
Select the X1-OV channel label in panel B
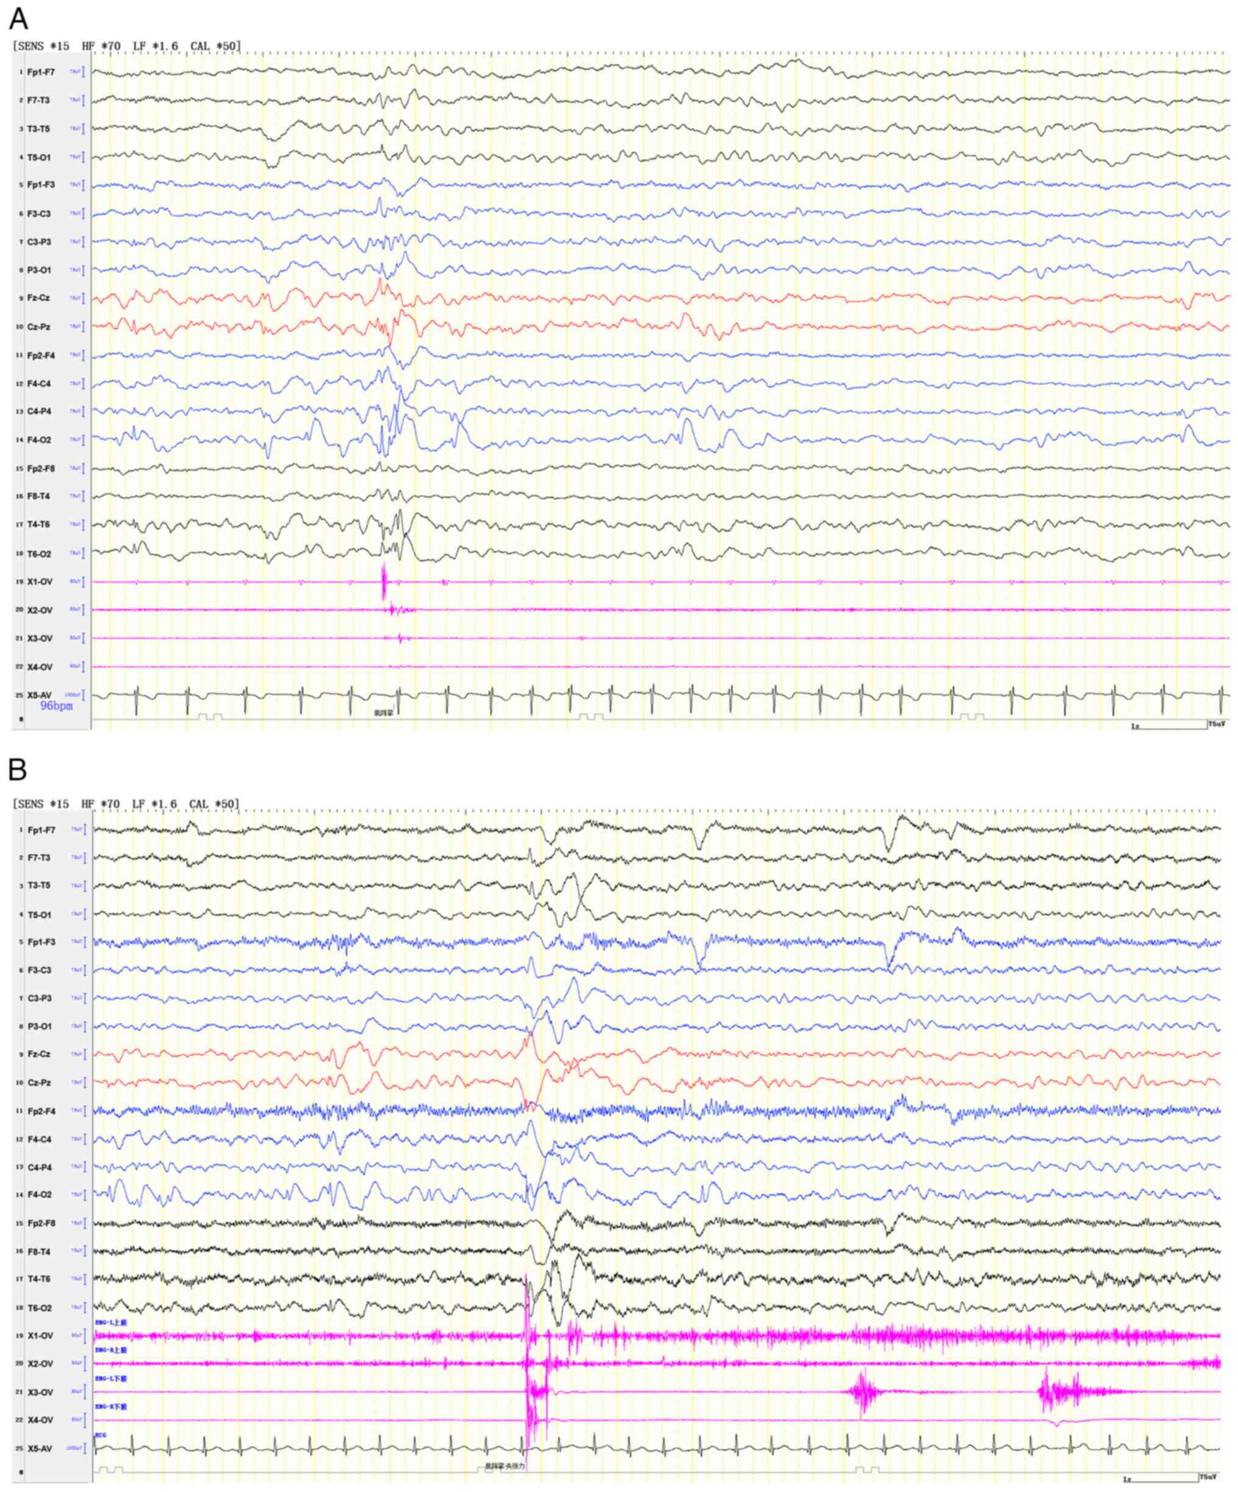pos(40,1337)
